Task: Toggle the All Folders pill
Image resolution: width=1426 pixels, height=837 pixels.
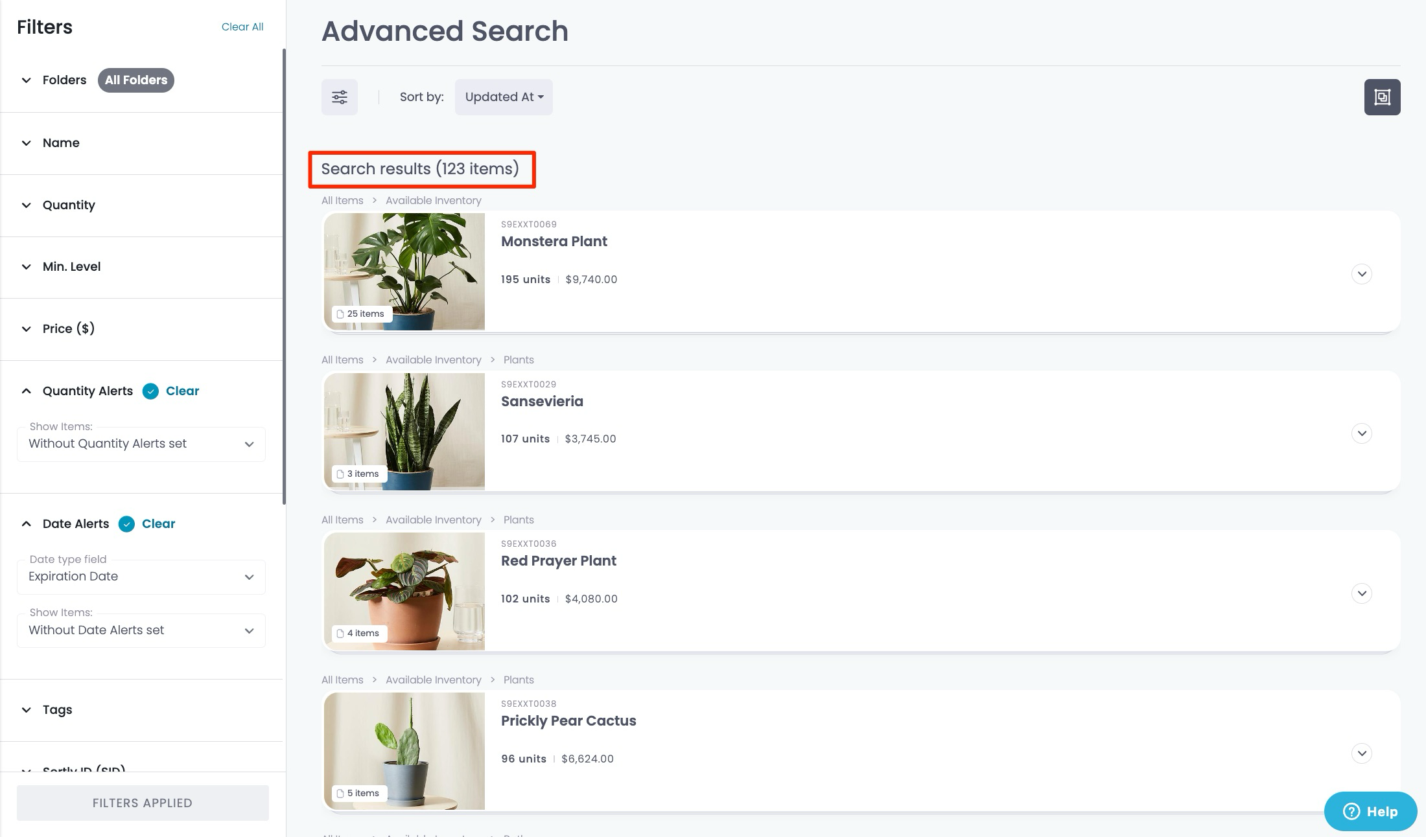Action: 136,80
